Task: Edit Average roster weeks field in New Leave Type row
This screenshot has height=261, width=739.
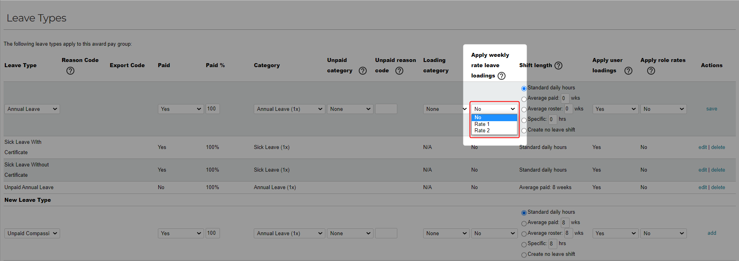Action: tap(569, 233)
